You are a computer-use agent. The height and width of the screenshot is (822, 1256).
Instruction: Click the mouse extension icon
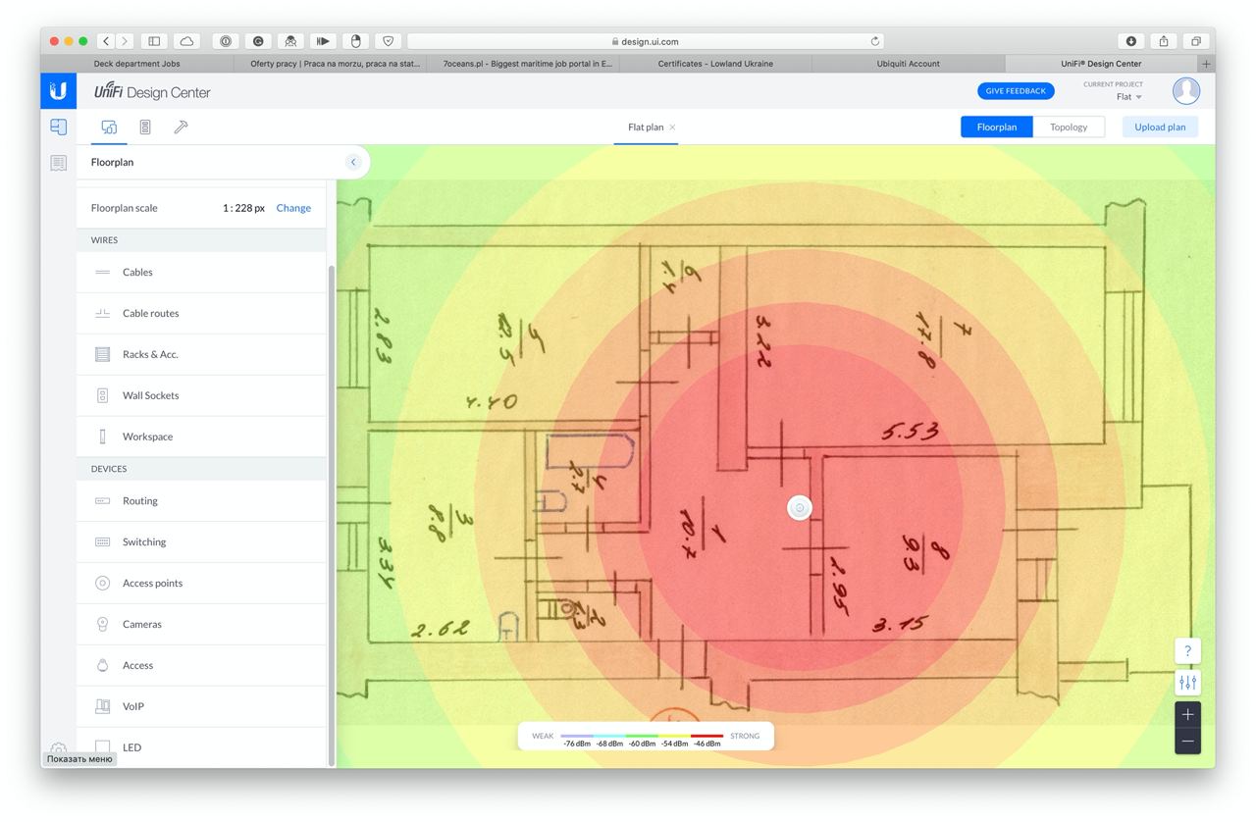(x=355, y=41)
